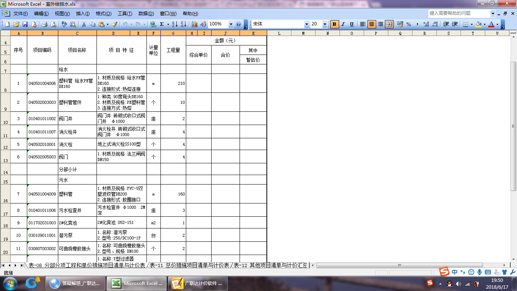
Task: Sort ascending A to Z
Action: pos(174,24)
